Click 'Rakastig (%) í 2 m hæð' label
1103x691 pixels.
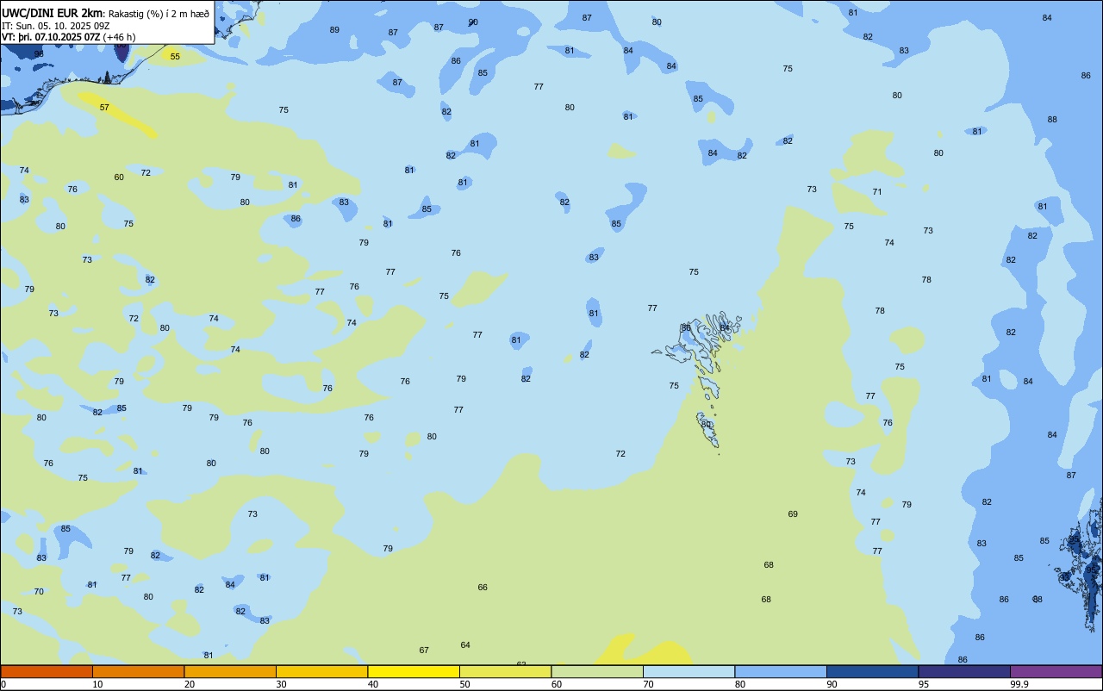pyautogui.click(x=159, y=13)
